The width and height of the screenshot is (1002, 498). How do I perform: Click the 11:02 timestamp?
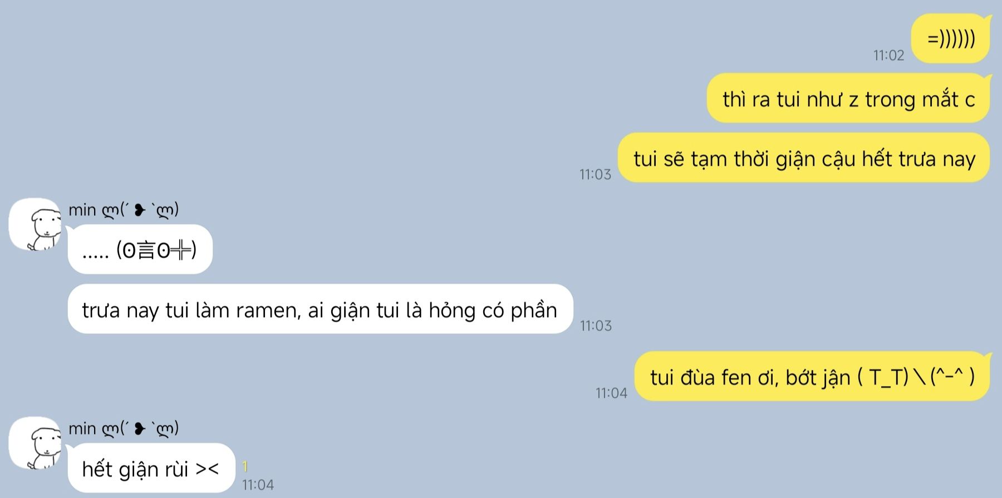pyautogui.click(x=888, y=55)
